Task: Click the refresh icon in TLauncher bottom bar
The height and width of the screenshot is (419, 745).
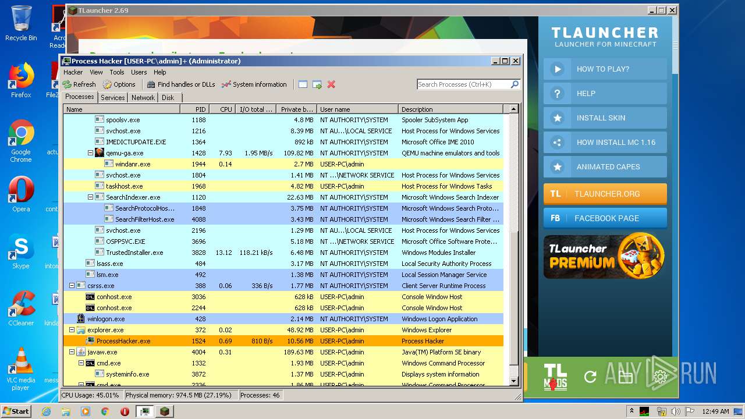Action: point(590,377)
